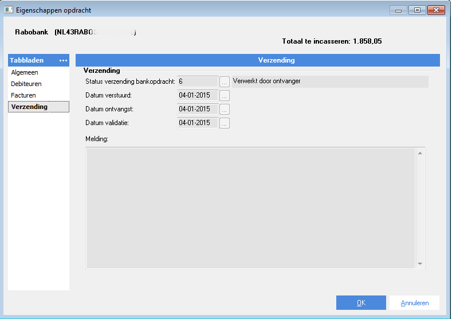Viewport: 452px width, 319px height.
Task: Click the Datum ontvangst date field
Action: [198, 109]
